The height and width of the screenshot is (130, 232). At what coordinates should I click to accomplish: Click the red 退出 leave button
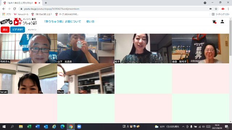click(x=5, y=30)
